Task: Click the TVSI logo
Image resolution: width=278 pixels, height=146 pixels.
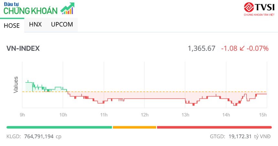Action: click(x=260, y=9)
